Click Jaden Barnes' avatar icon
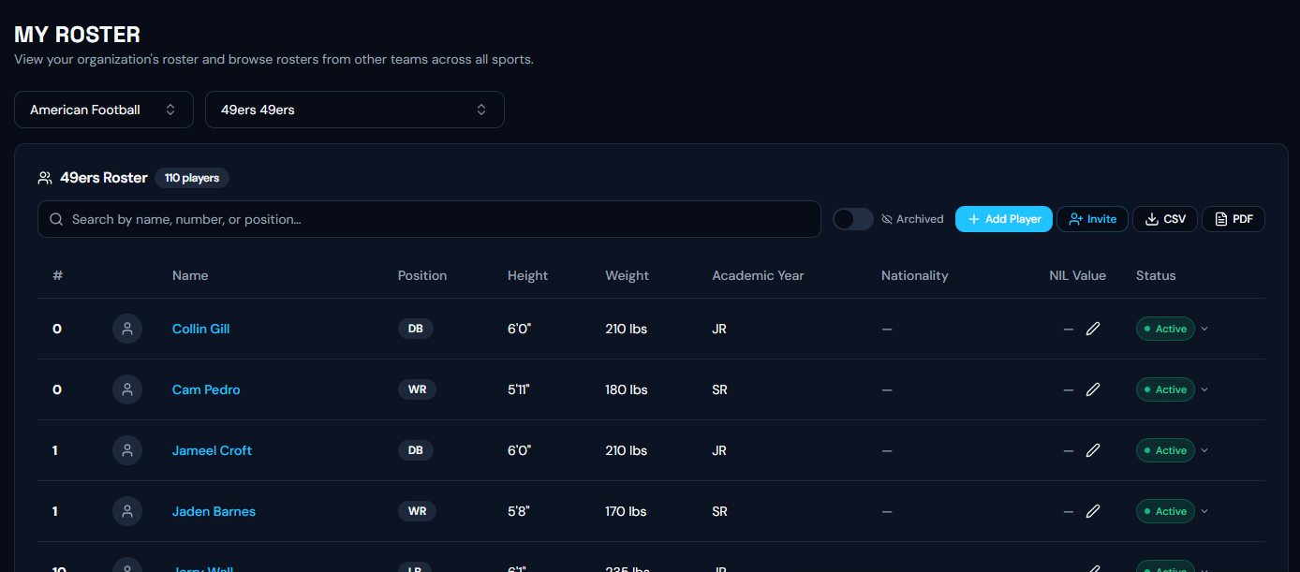 (127, 511)
